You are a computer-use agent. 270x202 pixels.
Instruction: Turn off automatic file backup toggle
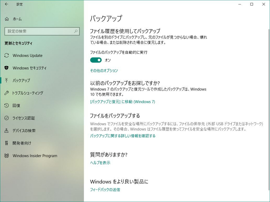96,60
